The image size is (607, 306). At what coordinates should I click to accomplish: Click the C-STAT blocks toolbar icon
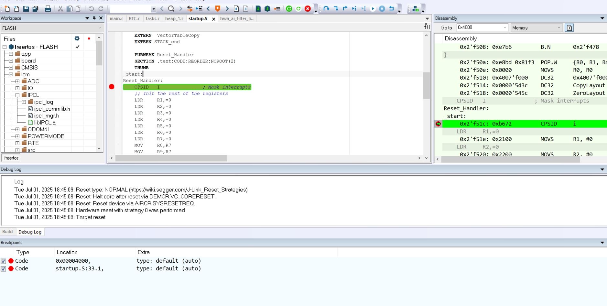point(416,9)
